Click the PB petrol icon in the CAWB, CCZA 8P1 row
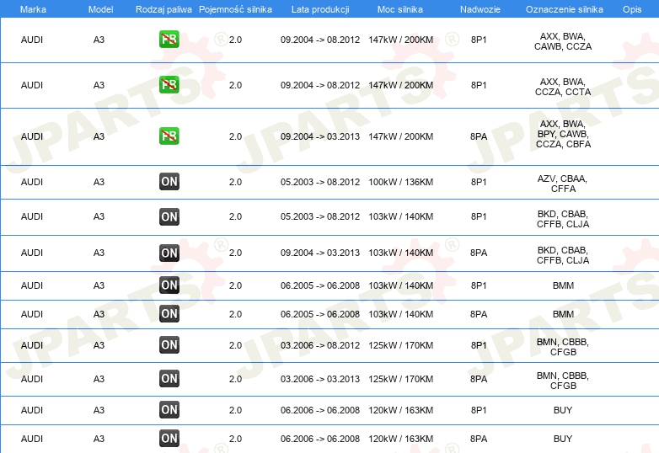Screen dimensions: 659x453 tap(169, 39)
